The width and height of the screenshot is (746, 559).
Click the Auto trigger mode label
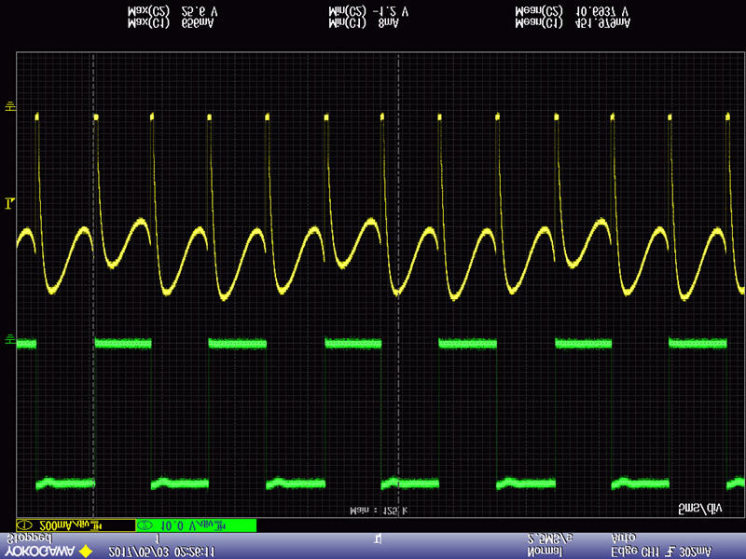click(x=624, y=539)
